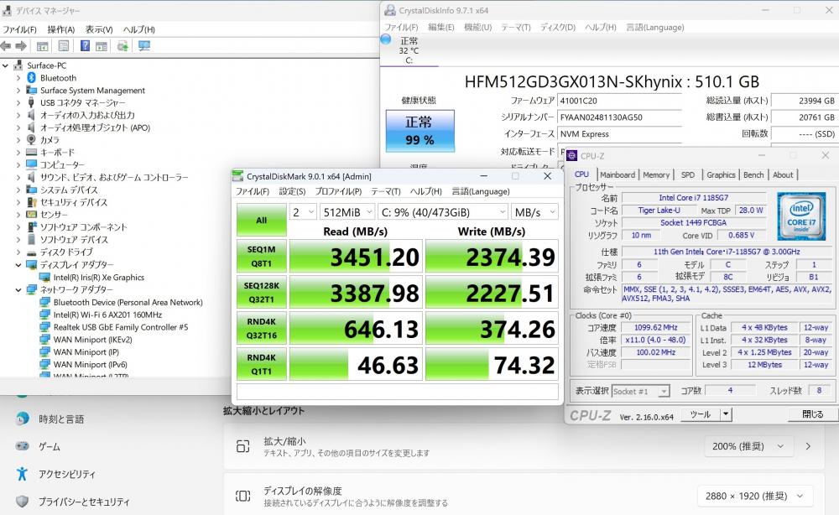Click the ツール button in CPU-Z
The height and width of the screenshot is (515, 839).
701,414
